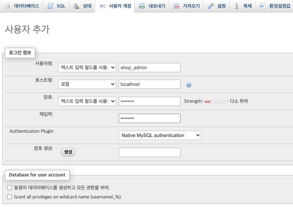
Task: Click the 복제 replication icon
Action: 237,6
